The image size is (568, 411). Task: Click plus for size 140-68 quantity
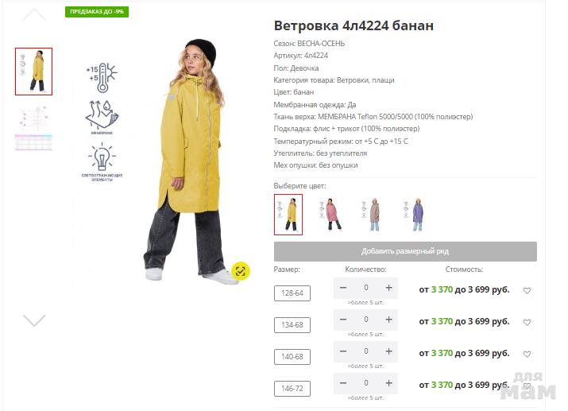click(388, 351)
